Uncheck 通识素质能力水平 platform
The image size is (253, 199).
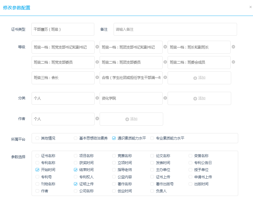point(114,138)
